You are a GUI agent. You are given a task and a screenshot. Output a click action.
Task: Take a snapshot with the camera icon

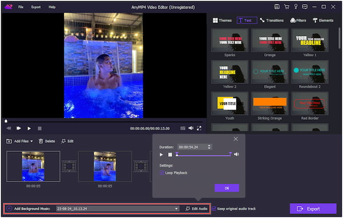tap(183, 128)
